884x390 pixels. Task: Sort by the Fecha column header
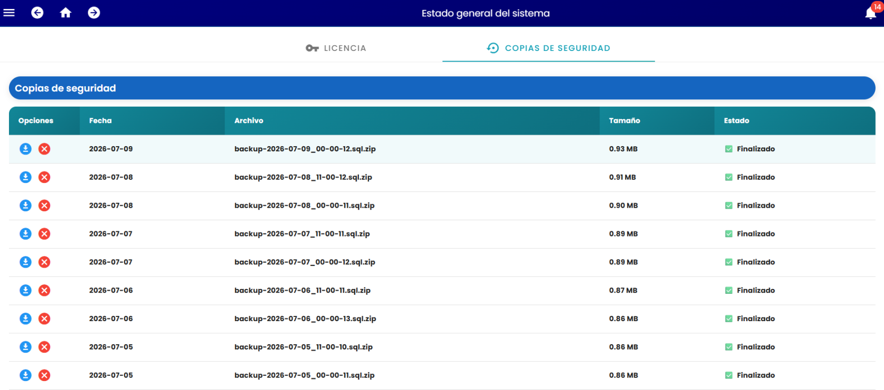coord(101,120)
